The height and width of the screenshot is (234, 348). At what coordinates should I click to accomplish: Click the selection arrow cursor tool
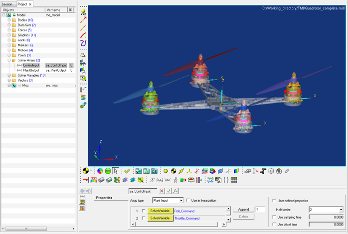116,171
